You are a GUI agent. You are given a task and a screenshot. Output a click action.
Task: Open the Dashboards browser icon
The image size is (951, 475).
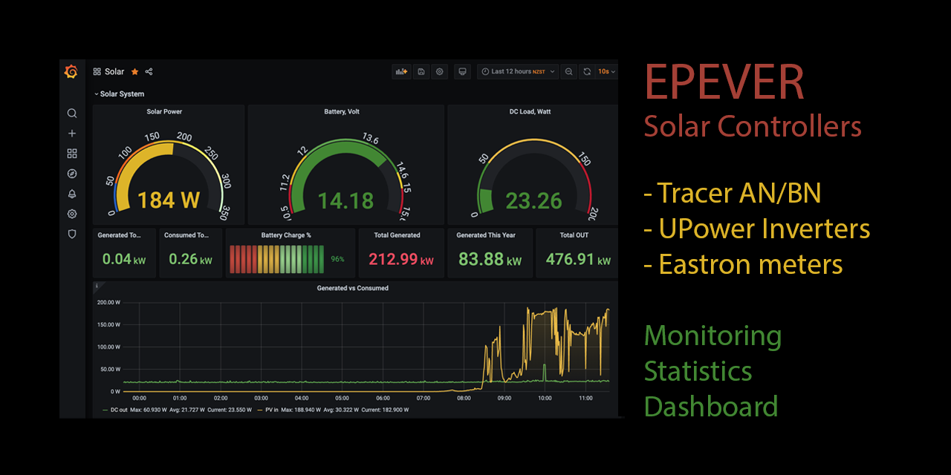(71, 153)
